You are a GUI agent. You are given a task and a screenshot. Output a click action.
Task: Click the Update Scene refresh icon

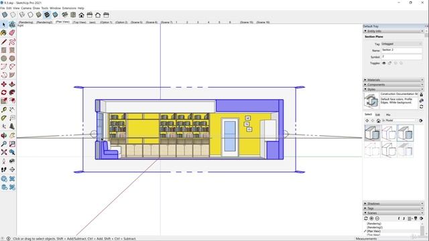(366, 218)
